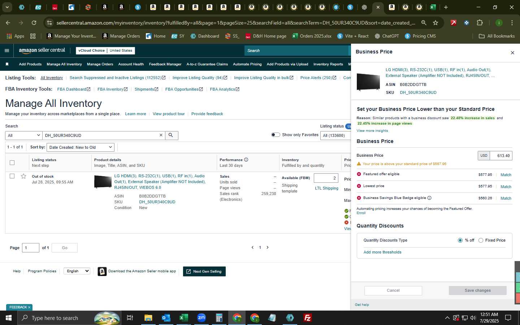The height and width of the screenshot is (325, 520).
Task: Go to the next page arrow
Action: pos(268,247)
